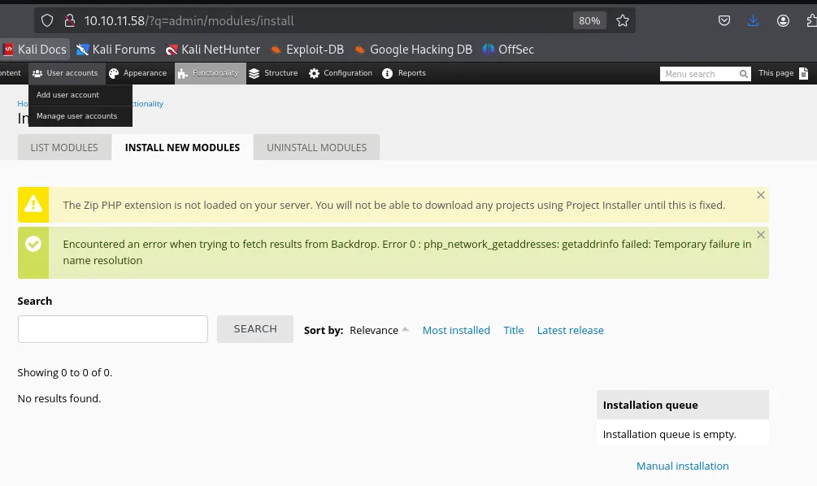Open the Manual installation link
The height and width of the screenshot is (486, 817).
[x=683, y=466]
